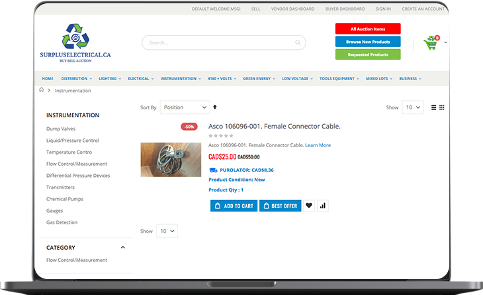Click the Sign In link
This screenshot has height=295, width=483.
pos(383,9)
